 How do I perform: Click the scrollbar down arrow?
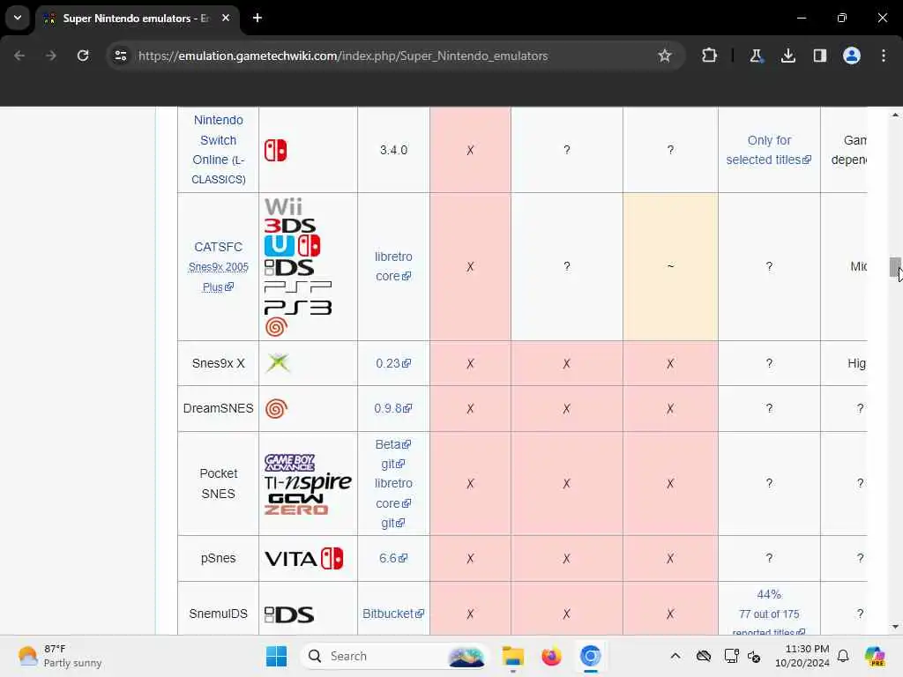[895, 627]
